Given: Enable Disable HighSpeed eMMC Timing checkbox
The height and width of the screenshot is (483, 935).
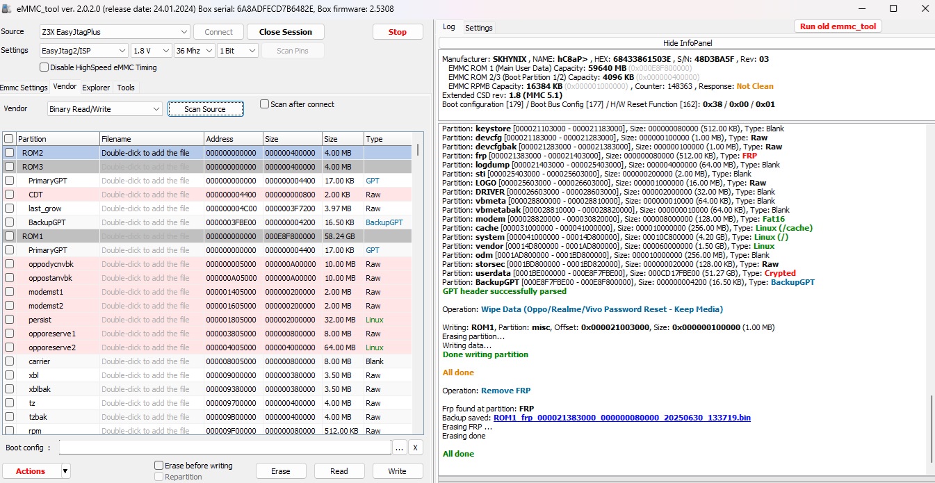Looking at the screenshot, I should click(x=44, y=67).
